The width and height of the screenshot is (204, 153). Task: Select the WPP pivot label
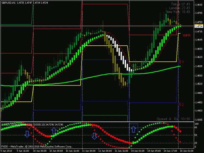point(187,36)
